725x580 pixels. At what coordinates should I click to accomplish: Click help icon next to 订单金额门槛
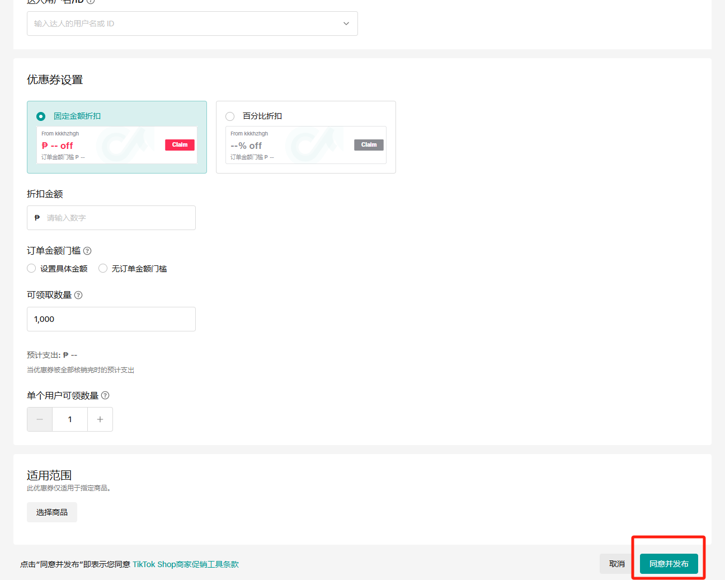pyautogui.click(x=87, y=251)
